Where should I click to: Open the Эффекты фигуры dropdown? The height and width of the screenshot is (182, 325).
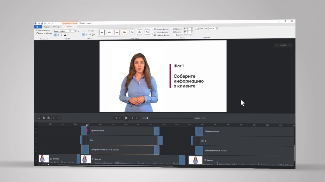coord(162,35)
